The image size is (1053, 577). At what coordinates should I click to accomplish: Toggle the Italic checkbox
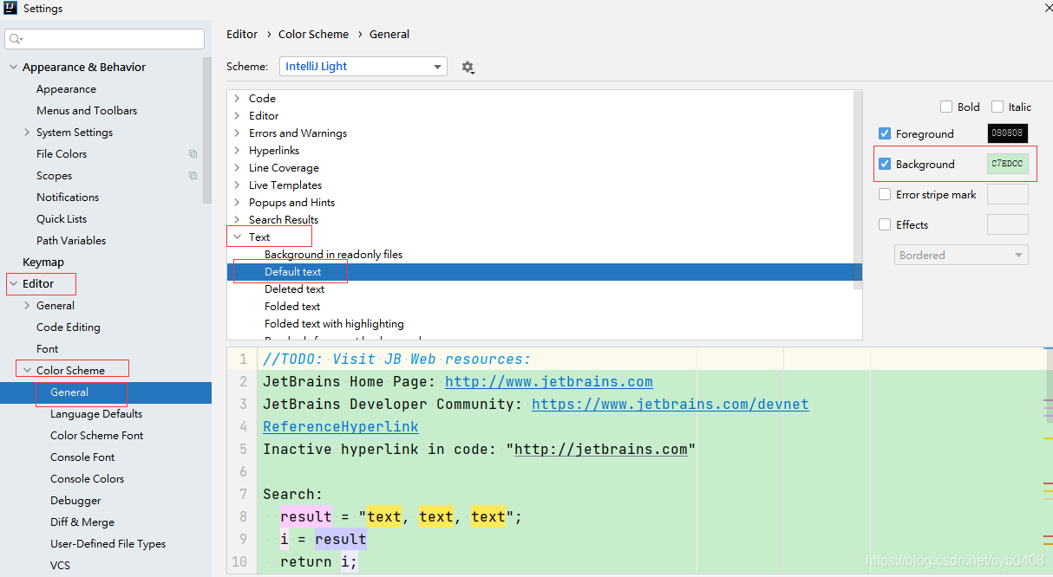pyautogui.click(x=997, y=107)
